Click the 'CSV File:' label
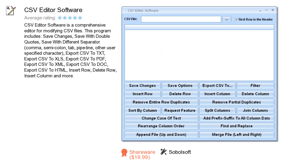Screen dimensions: 285x168 pos(131,19)
